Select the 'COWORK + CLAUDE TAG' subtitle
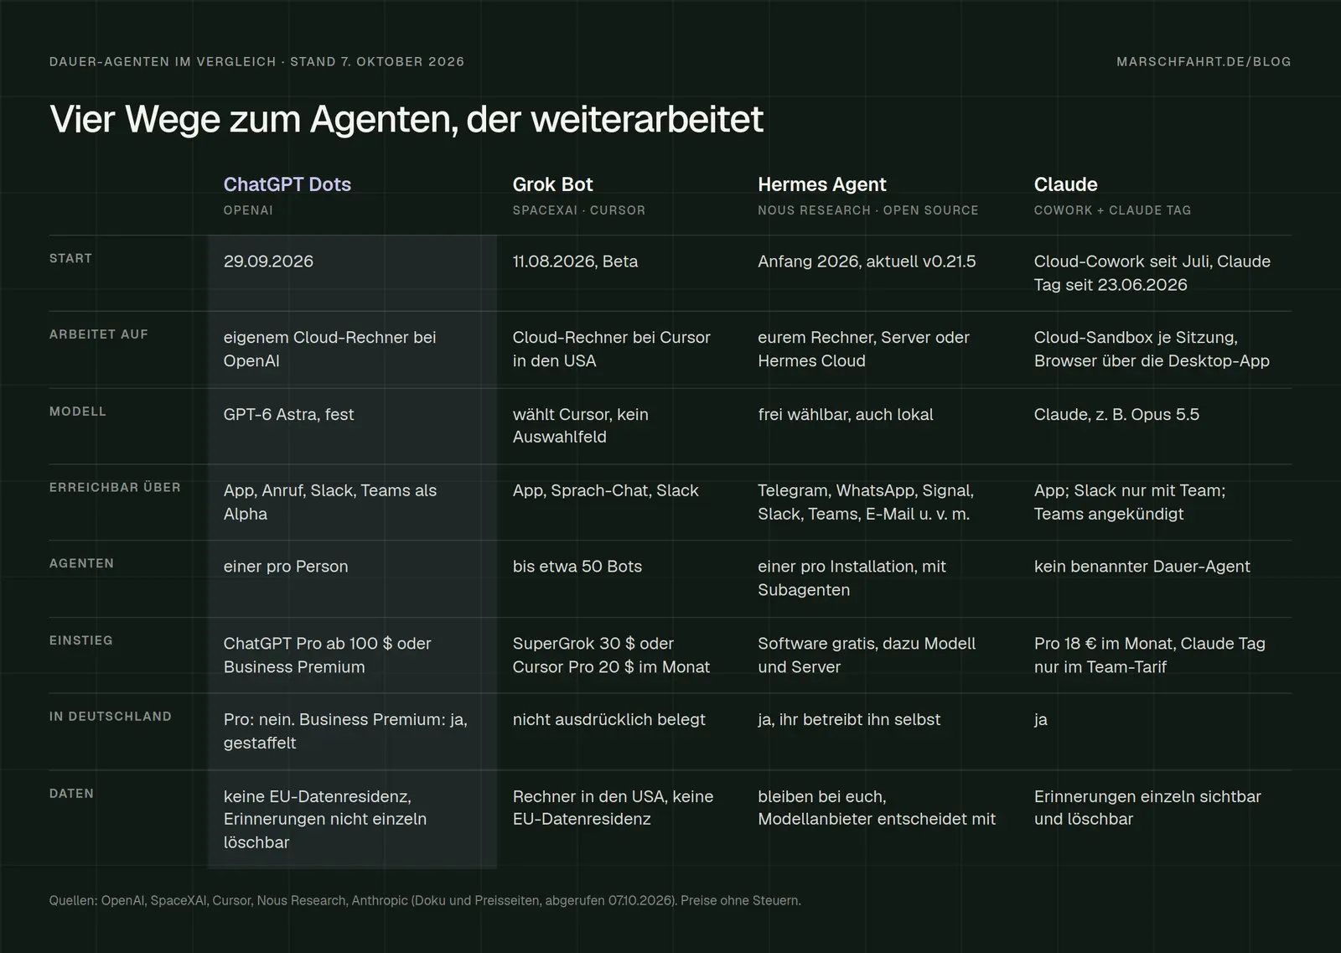 pos(1112,210)
